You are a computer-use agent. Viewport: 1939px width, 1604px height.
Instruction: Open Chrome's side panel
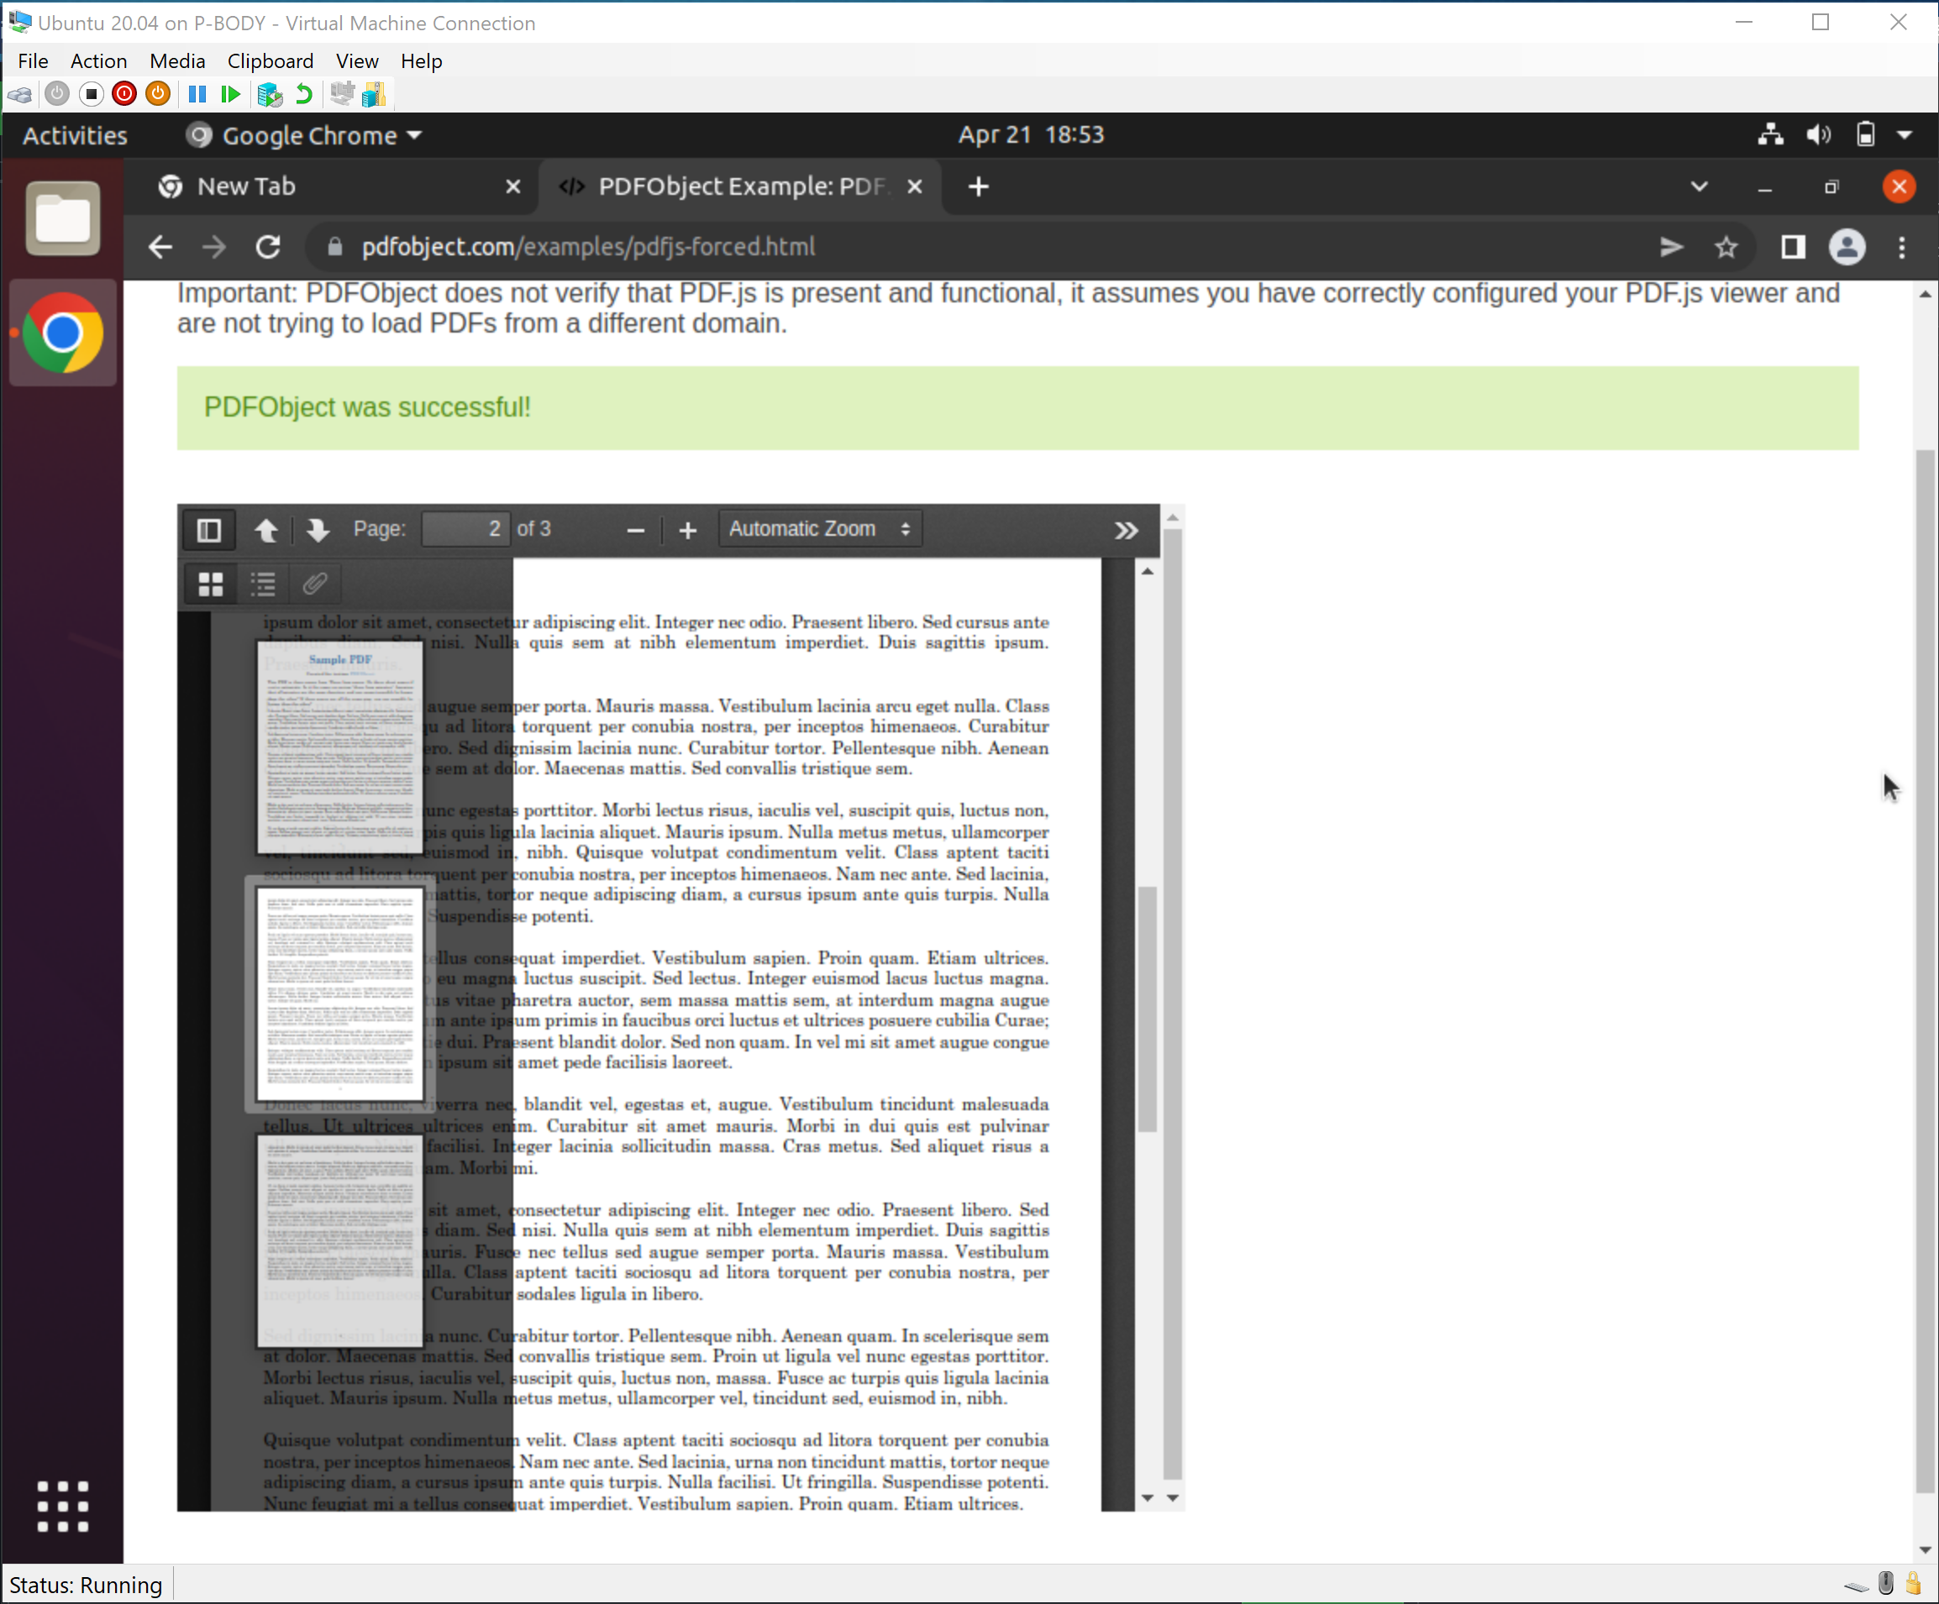[1791, 248]
